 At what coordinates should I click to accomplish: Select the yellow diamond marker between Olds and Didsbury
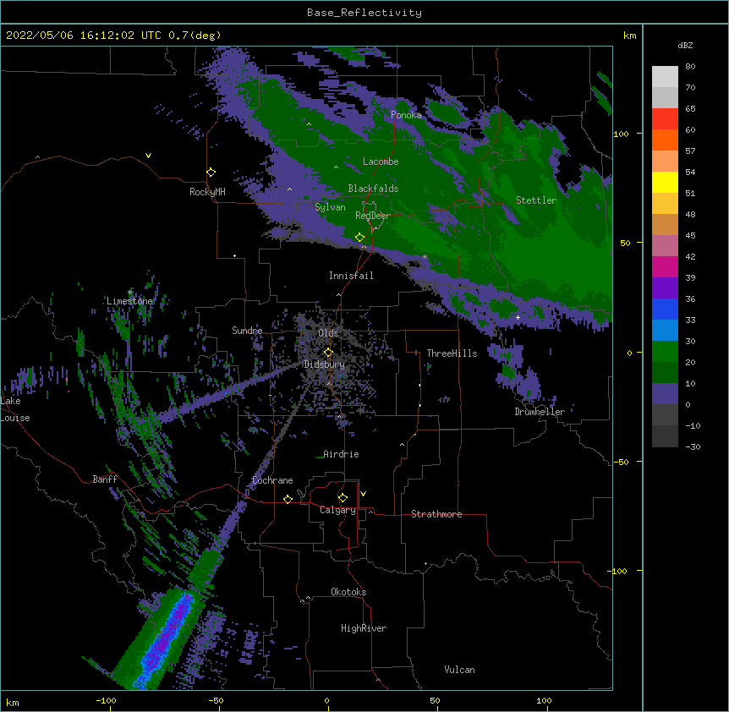pyautogui.click(x=328, y=353)
